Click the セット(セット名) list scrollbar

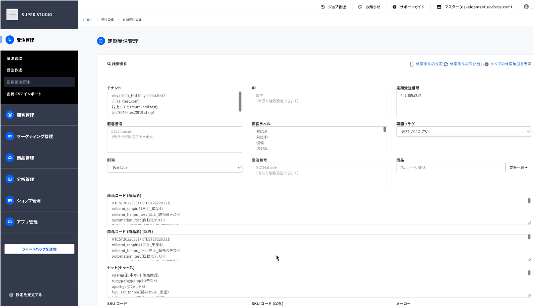point(529,273)
